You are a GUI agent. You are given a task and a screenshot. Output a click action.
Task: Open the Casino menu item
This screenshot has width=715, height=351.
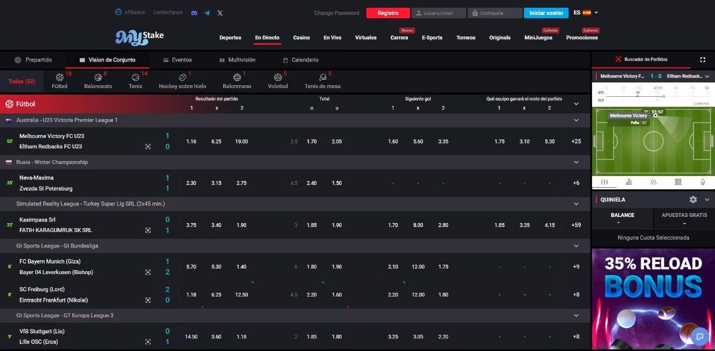tap(301, 38)
